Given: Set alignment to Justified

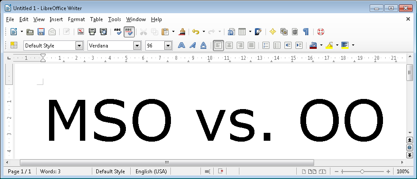Looking at the screenshot, I should point(251,45).
